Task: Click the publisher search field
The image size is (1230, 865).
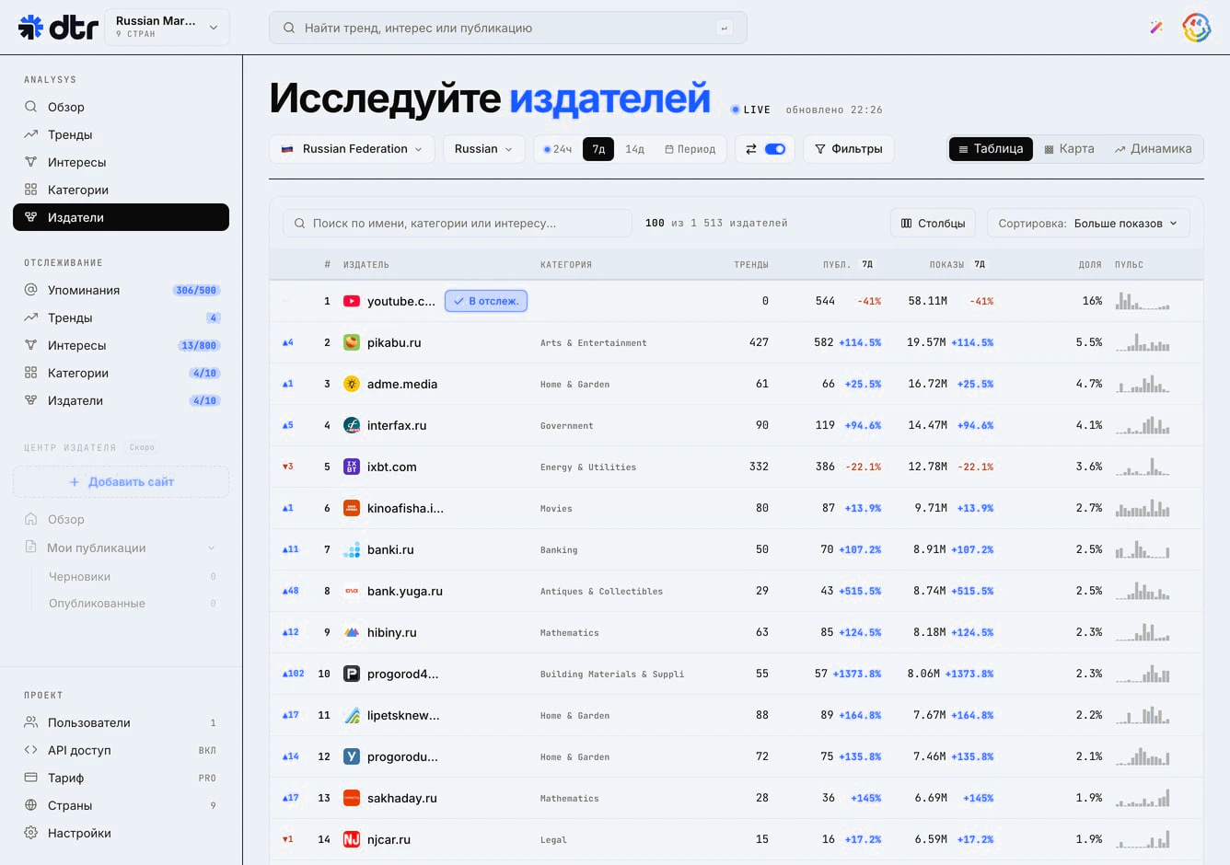Action: (457, 223)
